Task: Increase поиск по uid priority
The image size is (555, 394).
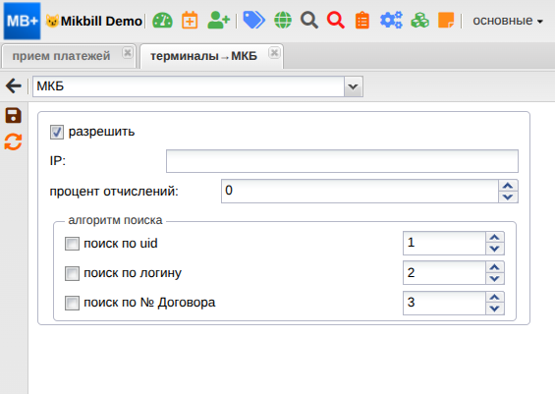Action: click(x=495, y=238)
